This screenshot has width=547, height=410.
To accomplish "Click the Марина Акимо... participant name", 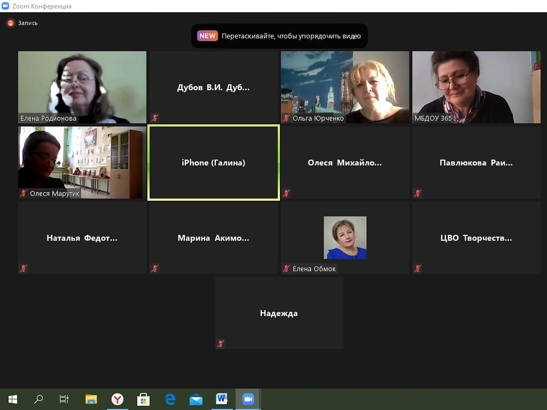I will (214, 238).
